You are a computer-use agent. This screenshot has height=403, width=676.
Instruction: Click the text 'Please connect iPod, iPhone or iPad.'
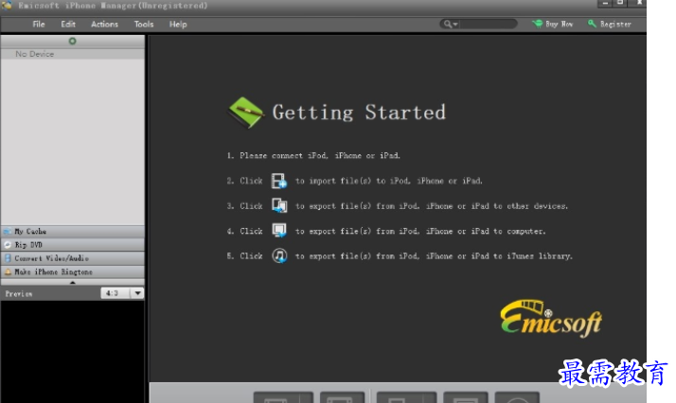pyautogui.click(x=320, y=155)
